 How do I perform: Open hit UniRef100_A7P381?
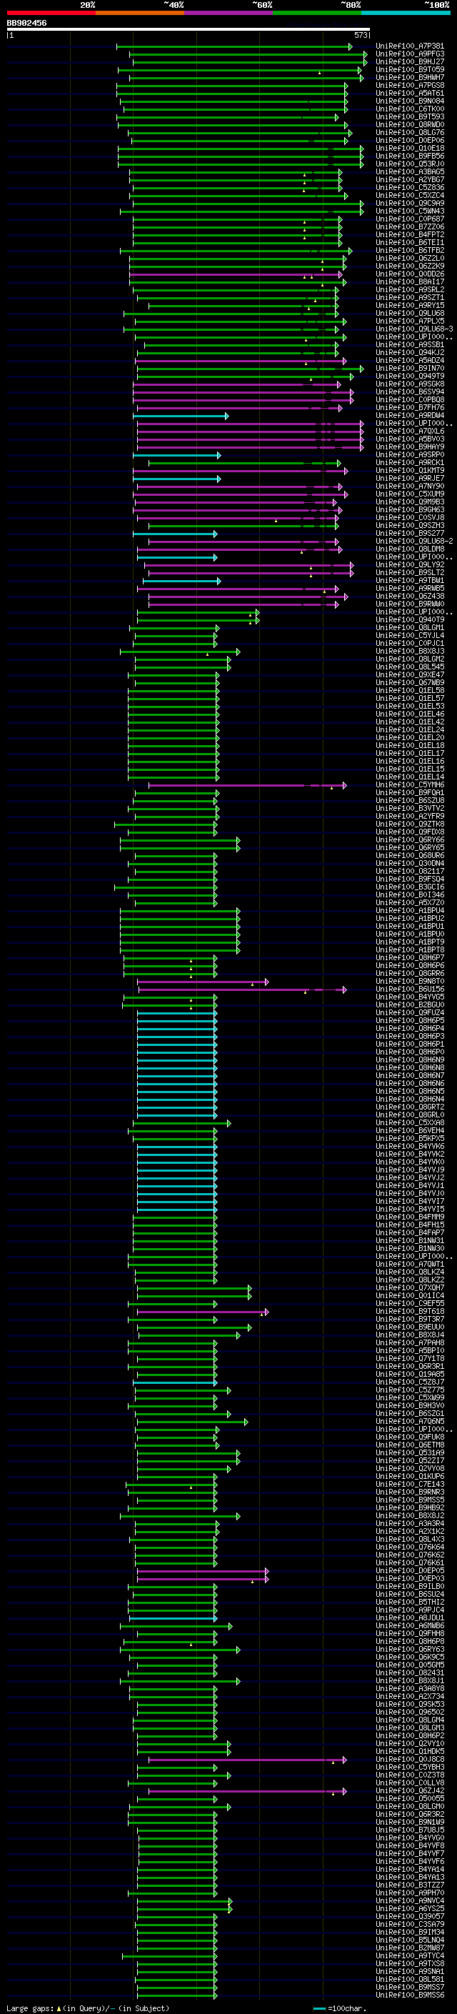(x=410, y=47)
